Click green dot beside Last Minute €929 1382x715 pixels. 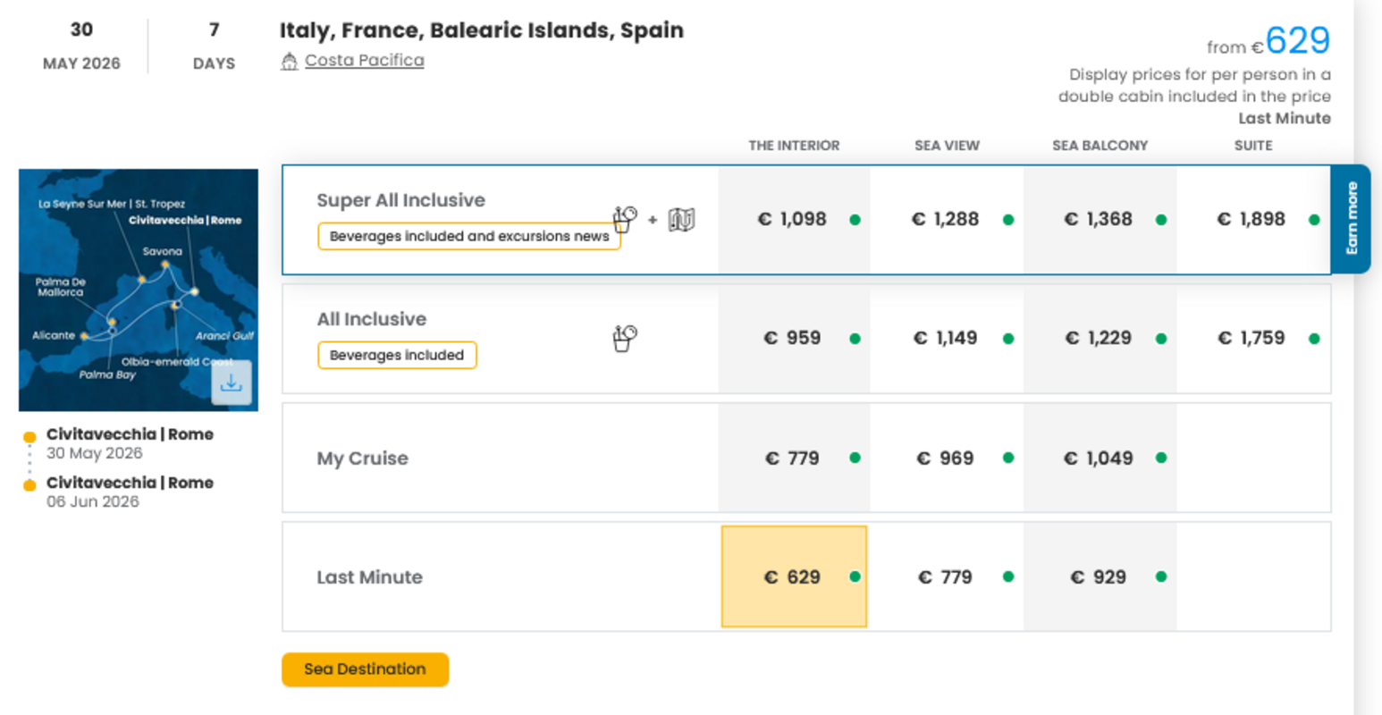pyautogui.click(x=1161, y=577)
